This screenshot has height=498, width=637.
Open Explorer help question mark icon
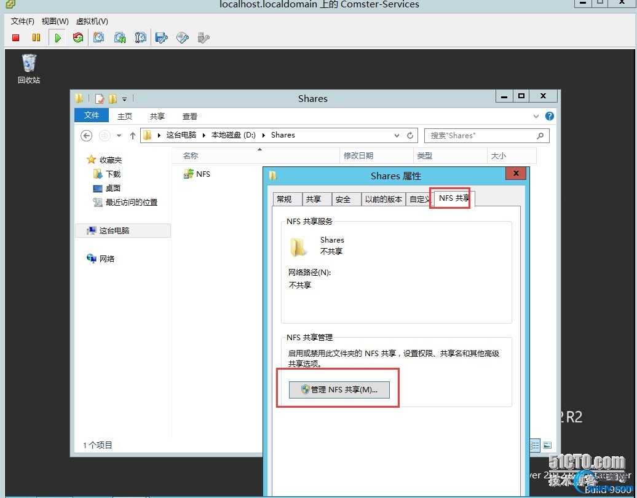549,116
